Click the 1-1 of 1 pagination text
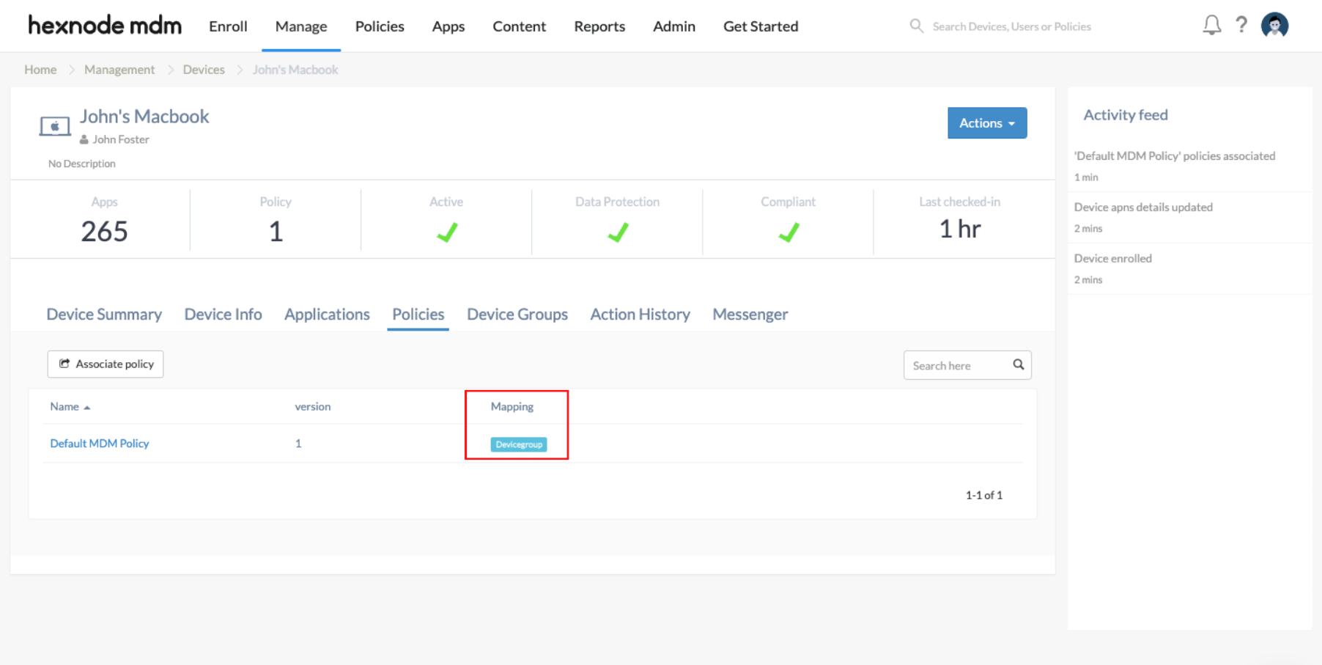 point(983,495)
